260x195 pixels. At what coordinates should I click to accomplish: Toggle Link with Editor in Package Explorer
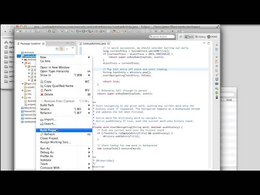tap(61, 49)
